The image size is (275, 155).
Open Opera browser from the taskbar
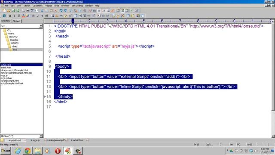(58, 151)
